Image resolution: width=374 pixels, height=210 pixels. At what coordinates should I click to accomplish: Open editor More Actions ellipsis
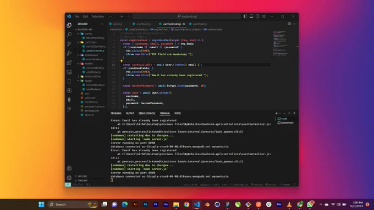[294, 24]
